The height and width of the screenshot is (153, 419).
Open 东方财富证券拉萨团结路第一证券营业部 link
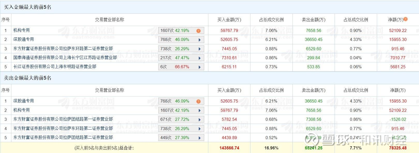point(63,119)
